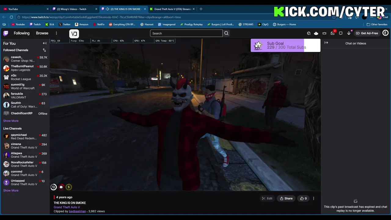The width and height of the screenshot is (391, 220).
Task: Open Allagwa live channel
Action: coord(25,155)
